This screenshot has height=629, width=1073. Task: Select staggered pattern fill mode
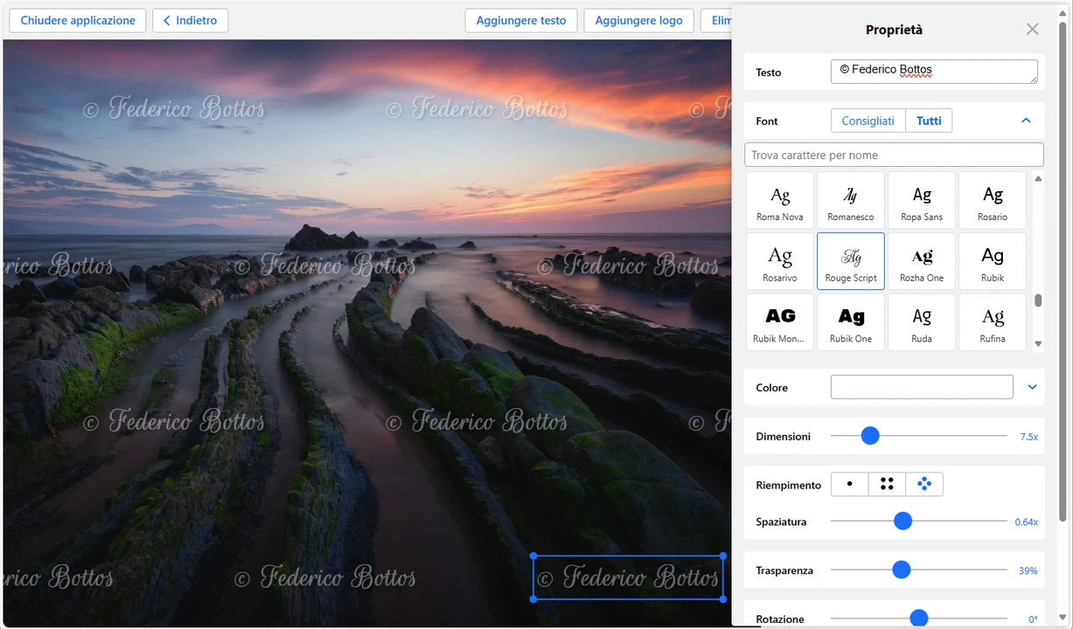pyautogui.click(x=924, y=484)
